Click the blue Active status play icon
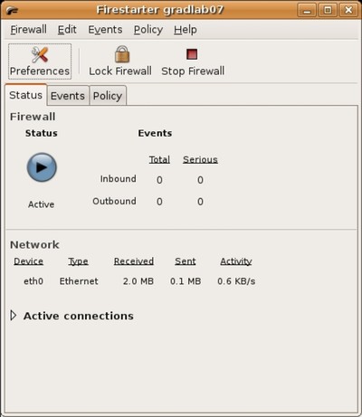This screenshot has height=417, width=362. 42,167
